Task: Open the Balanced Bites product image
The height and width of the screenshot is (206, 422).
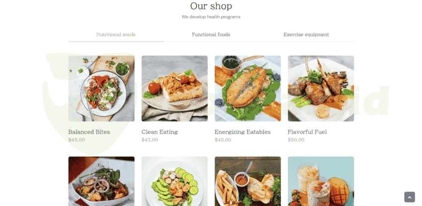Action: click(101, 88)
